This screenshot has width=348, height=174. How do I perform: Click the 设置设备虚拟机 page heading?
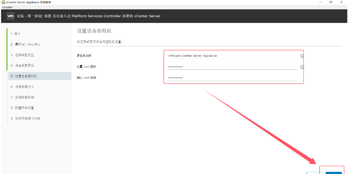pyautogui.click(x=94, y=31)
